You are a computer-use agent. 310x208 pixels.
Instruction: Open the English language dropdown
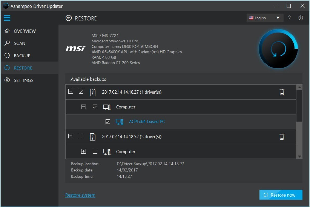265,18
